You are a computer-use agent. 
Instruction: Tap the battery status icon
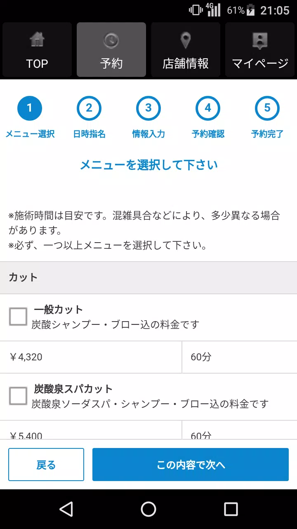tap(251, 10)
